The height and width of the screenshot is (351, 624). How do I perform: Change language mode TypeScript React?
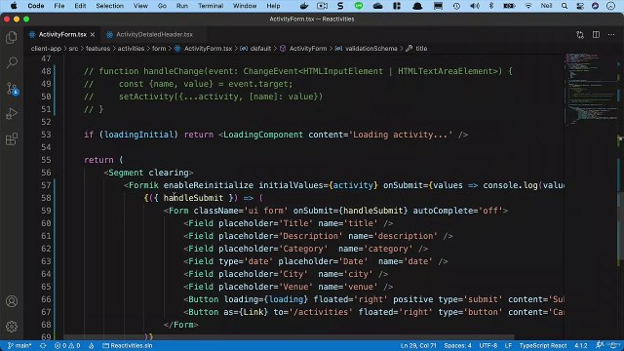coord(543,345)
